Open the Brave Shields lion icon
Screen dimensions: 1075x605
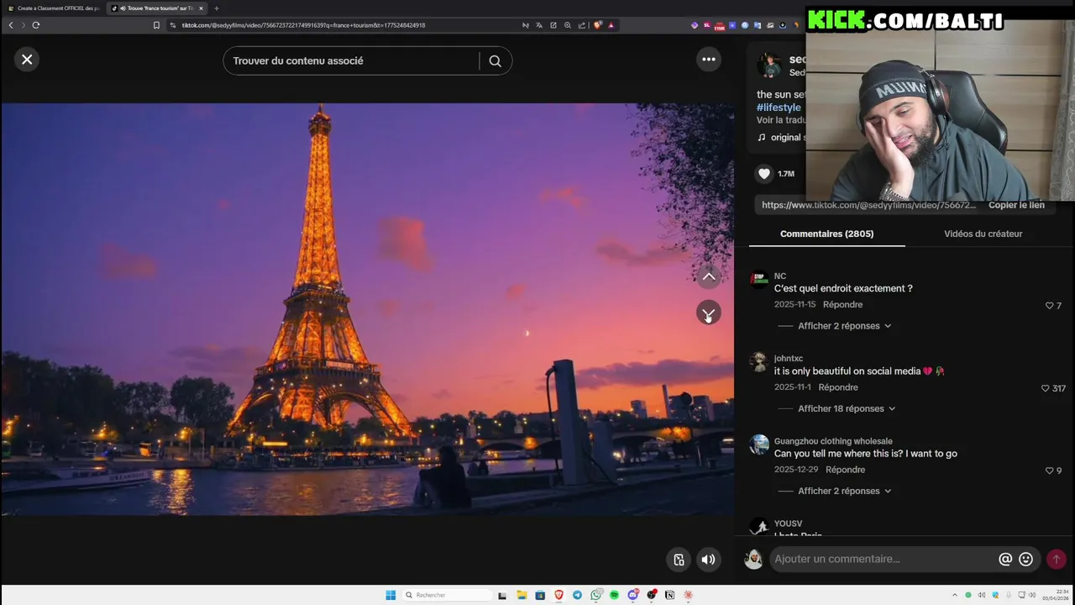point(598,25)
